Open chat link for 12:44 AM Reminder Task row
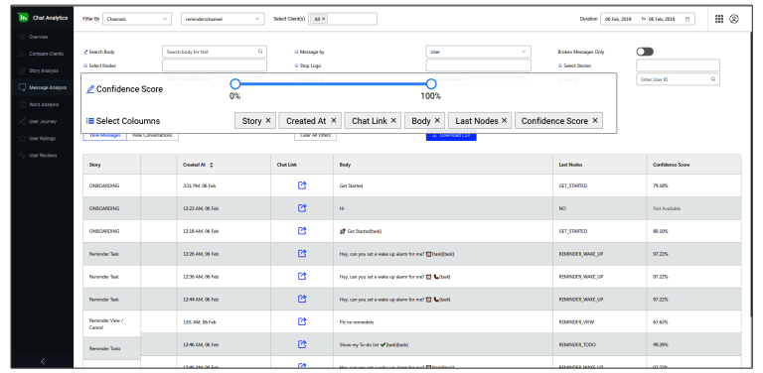 (x=302, y=299)
